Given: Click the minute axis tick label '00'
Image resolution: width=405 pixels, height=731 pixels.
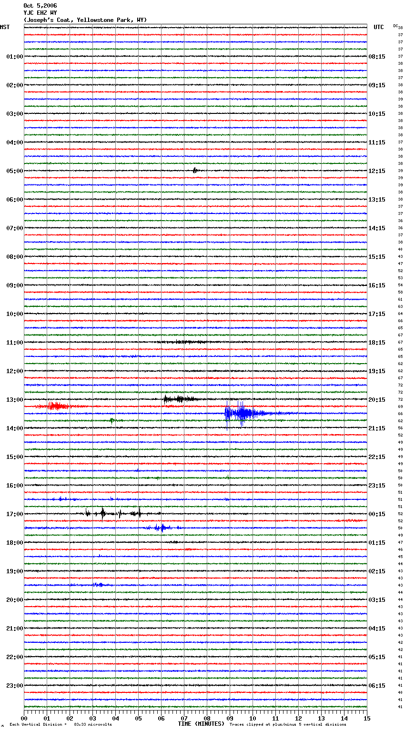Looking at the screenshot, I should click(24, 718).
